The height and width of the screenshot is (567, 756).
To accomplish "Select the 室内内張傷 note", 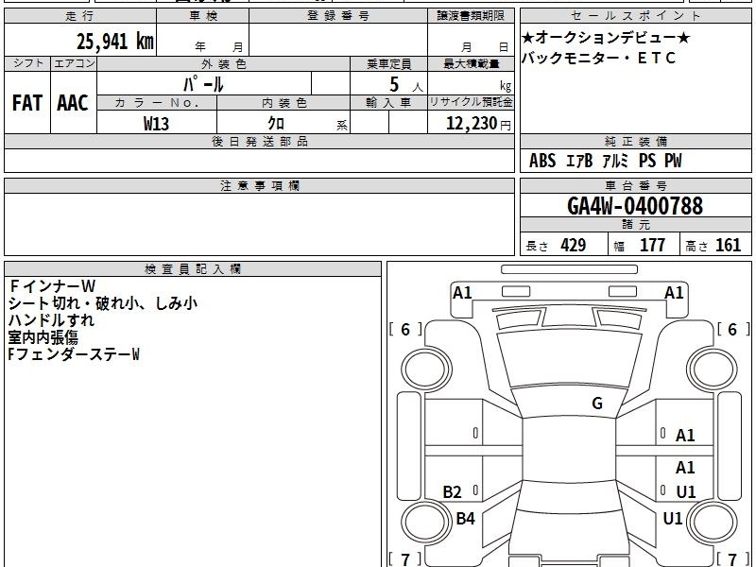I will coord(43,337).
